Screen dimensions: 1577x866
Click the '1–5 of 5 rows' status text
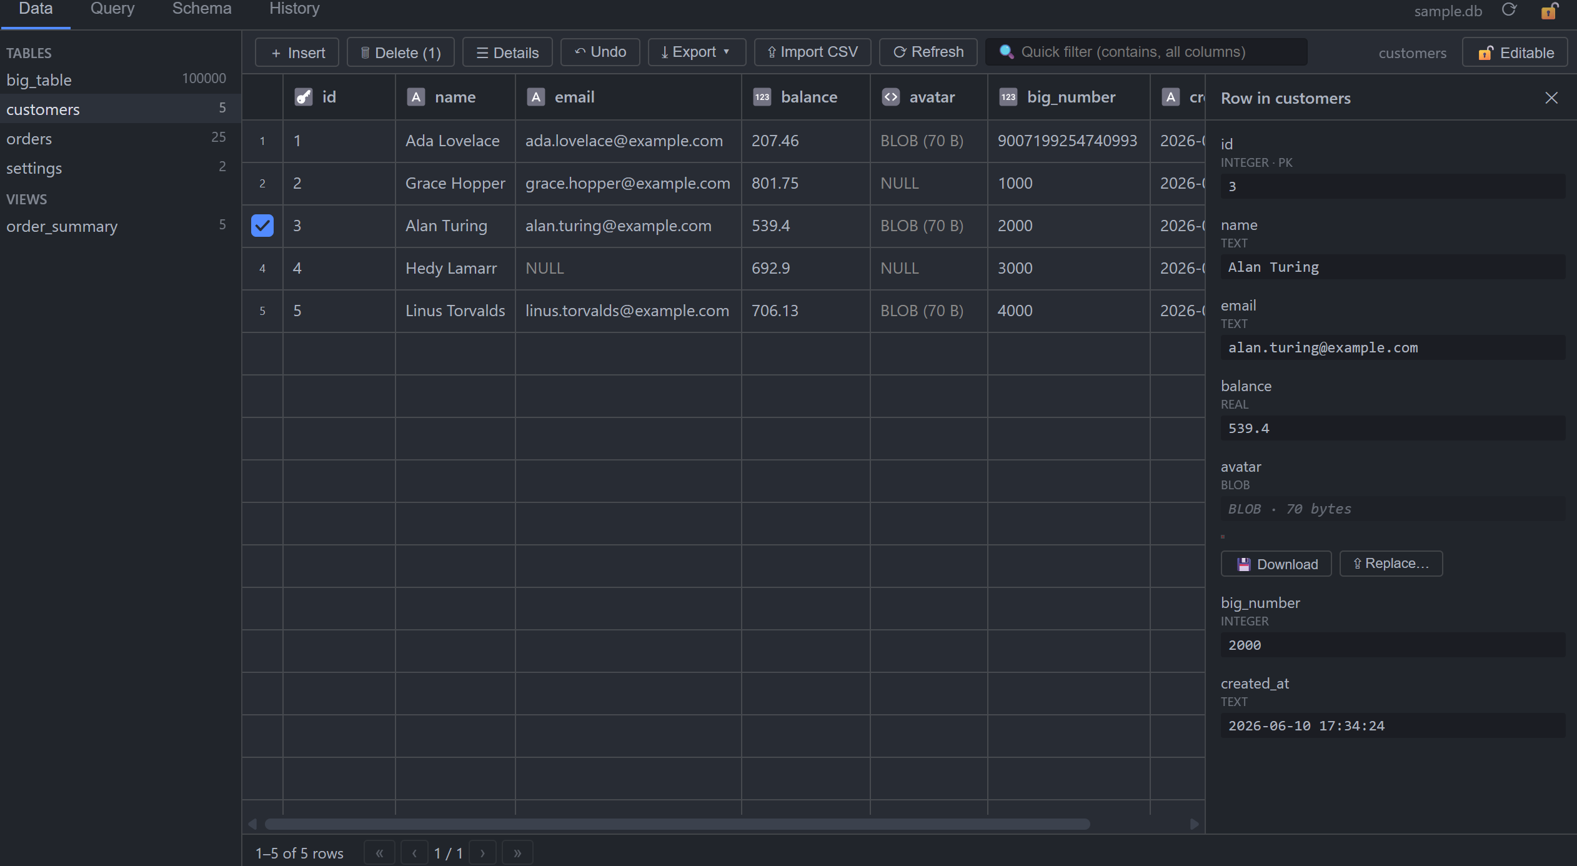pyautogui.click(x=299, y=853)
